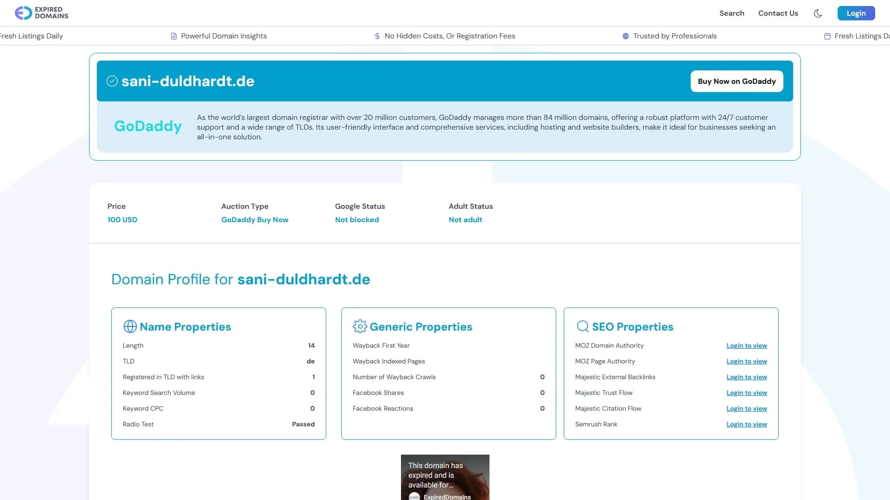Click the calendar icon beside Fresh Listings Daily
890x500 pixels.
click(827, 36)
